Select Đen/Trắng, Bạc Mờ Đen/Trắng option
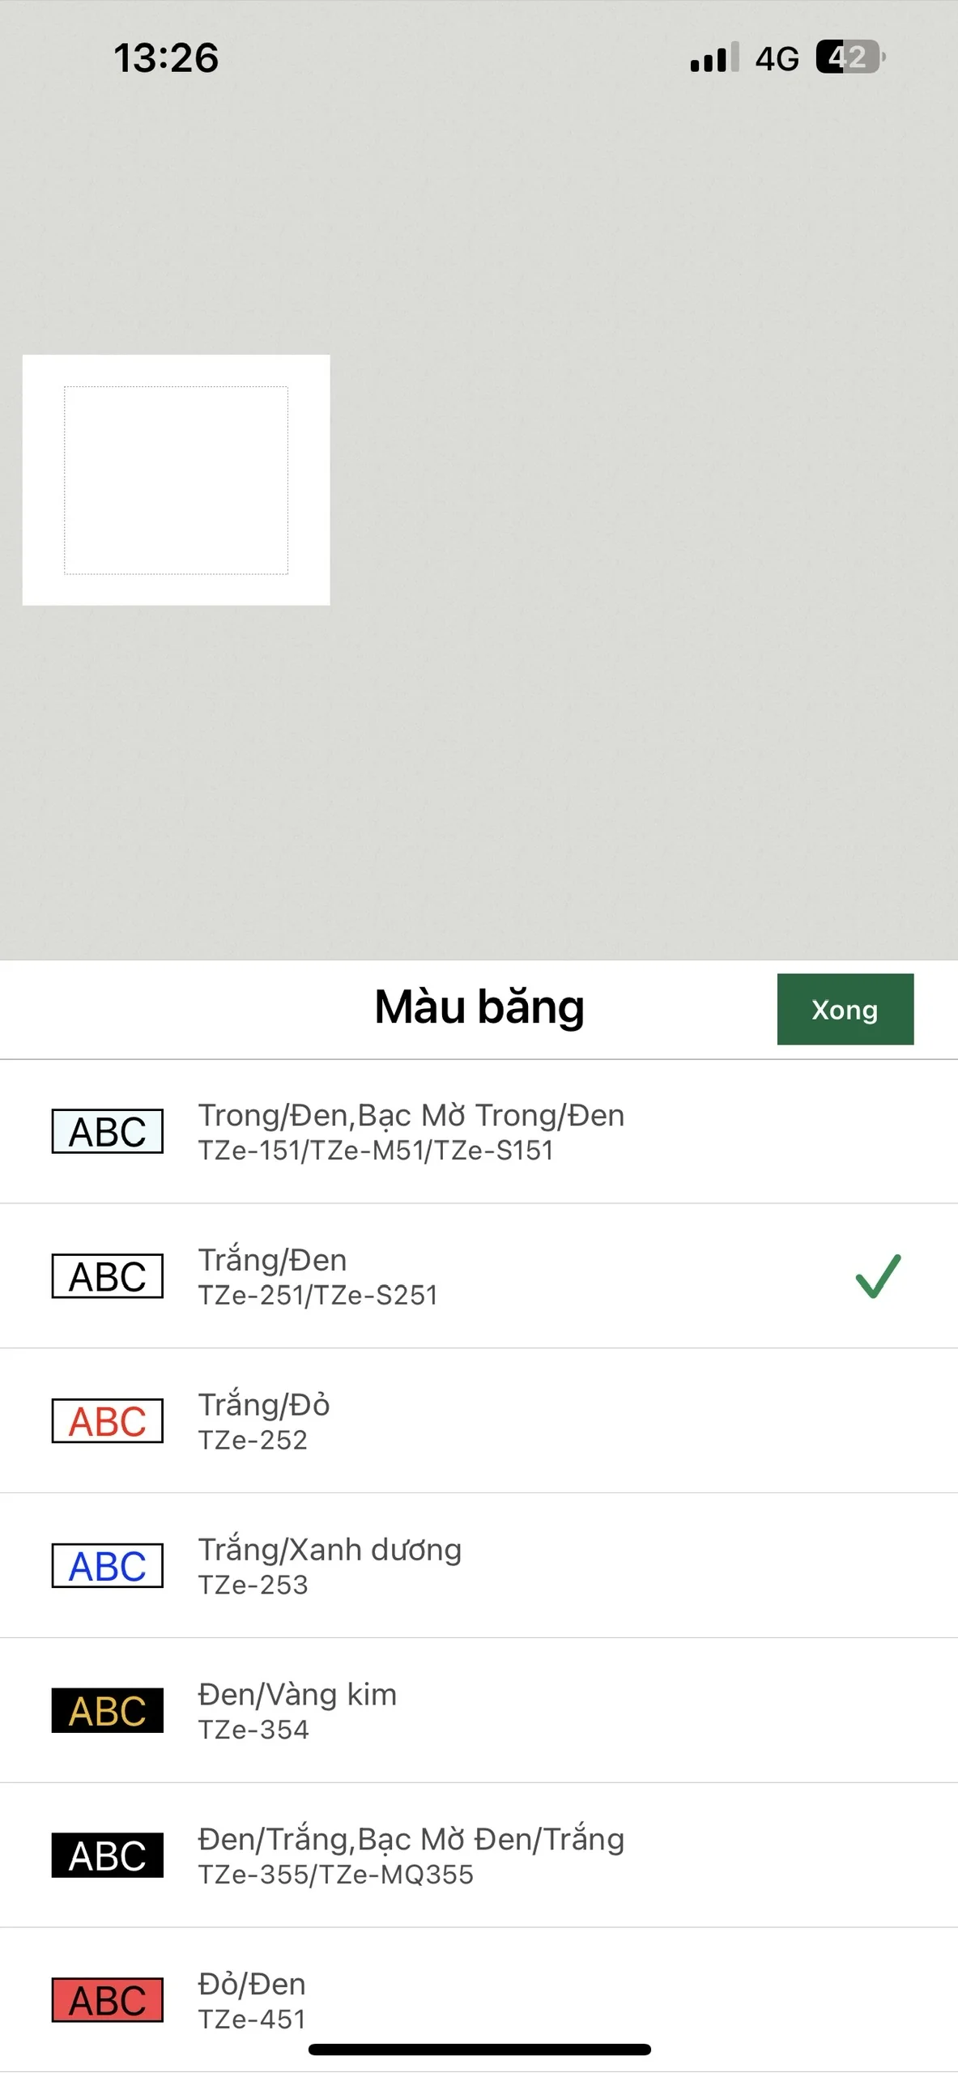Image resolution: width=958 pixels, height=2073 pixels. click(x=411, y=1855)
